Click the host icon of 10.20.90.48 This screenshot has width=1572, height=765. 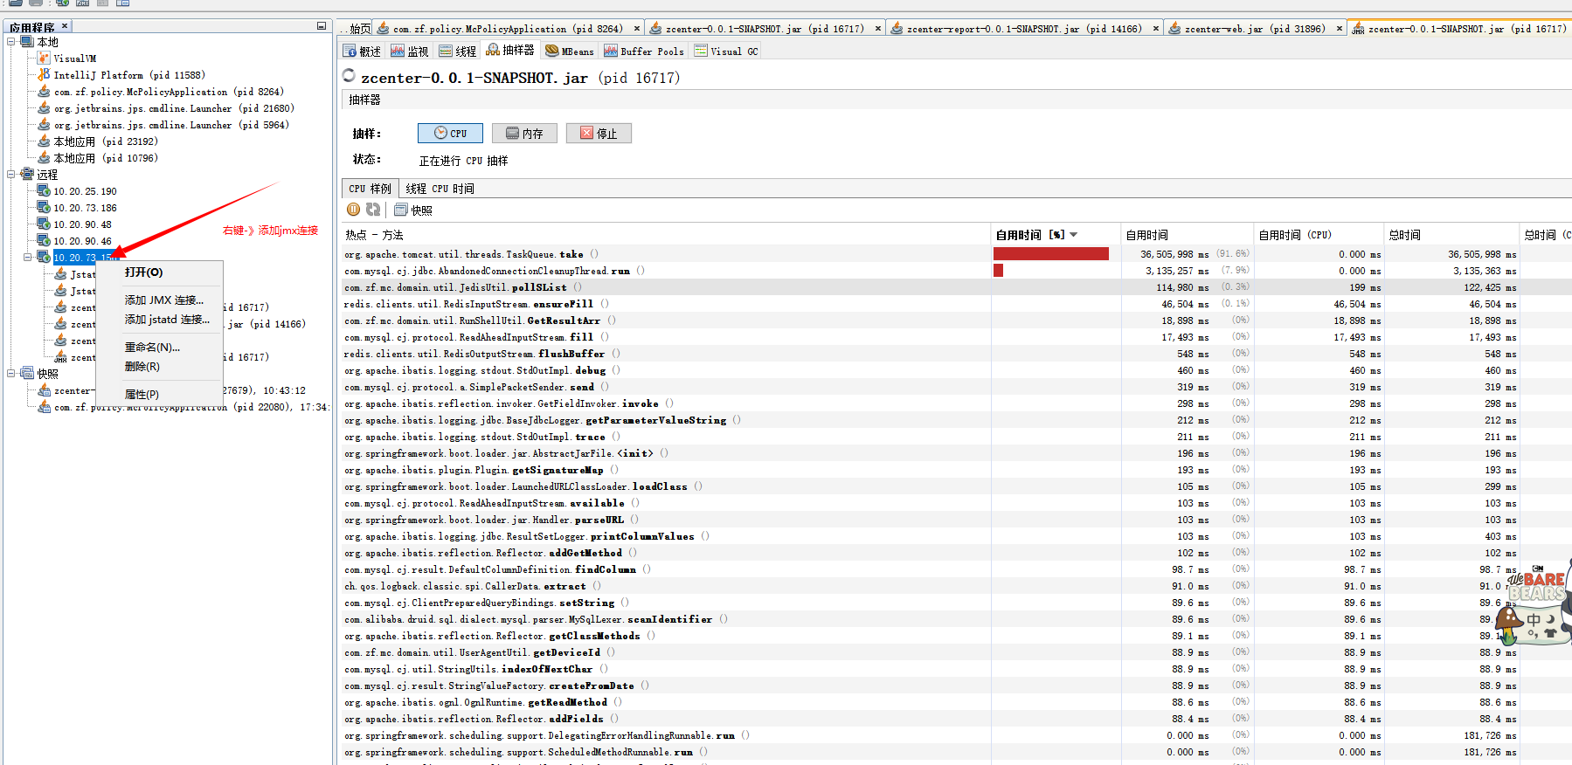coord(44,224)
